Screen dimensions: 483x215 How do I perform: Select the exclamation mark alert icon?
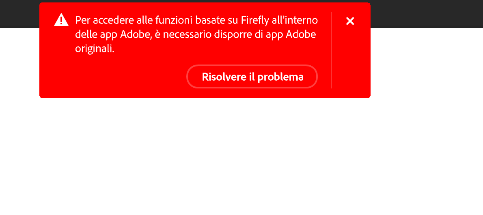[61, 20]
